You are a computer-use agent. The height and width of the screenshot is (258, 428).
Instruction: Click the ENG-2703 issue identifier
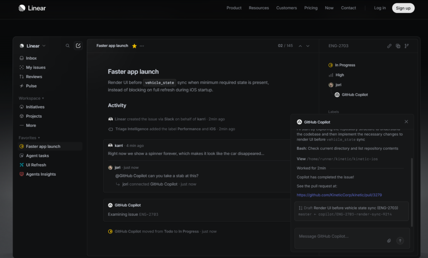point(339,46)
